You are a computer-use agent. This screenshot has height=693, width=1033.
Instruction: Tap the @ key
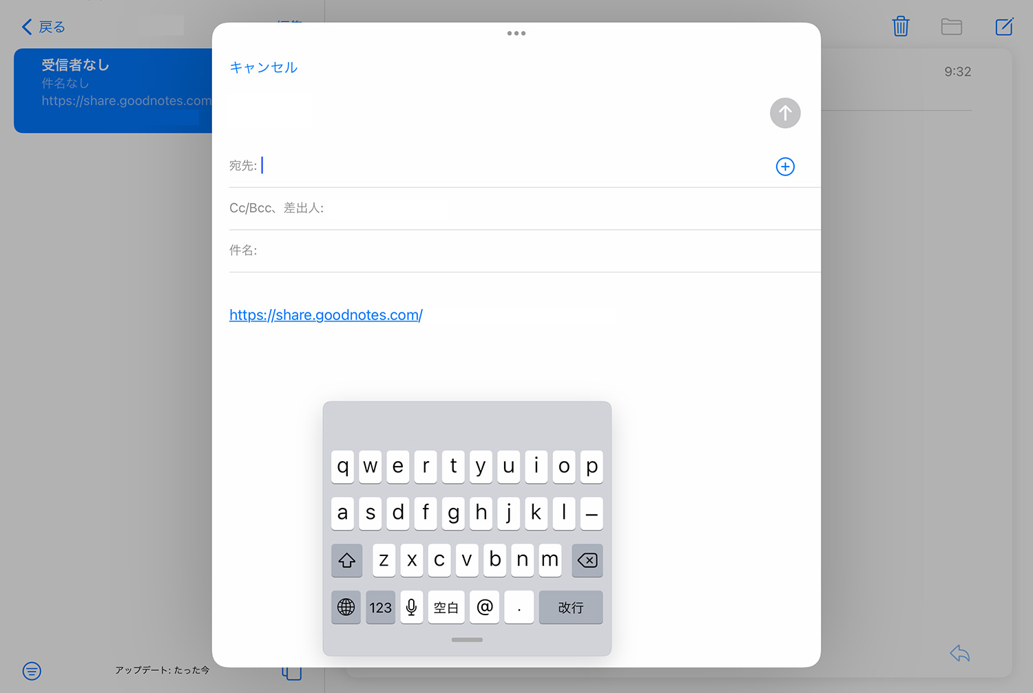484,607
